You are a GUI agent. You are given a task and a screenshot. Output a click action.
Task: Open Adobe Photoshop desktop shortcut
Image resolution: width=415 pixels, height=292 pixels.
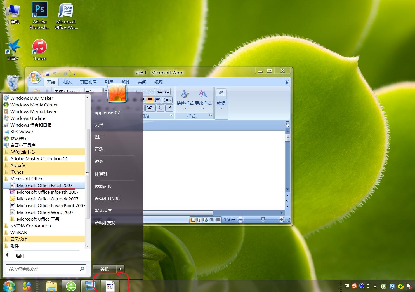(39, 16)
